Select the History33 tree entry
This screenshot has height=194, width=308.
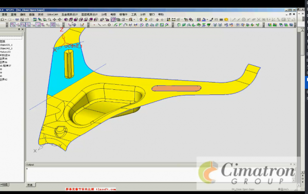click(x=5, y=52)
